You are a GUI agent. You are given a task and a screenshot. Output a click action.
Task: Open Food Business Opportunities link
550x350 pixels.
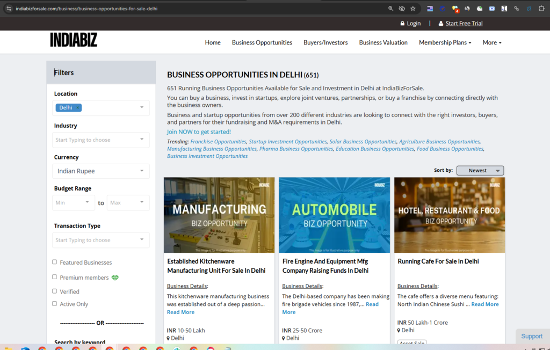coord(450,149)
